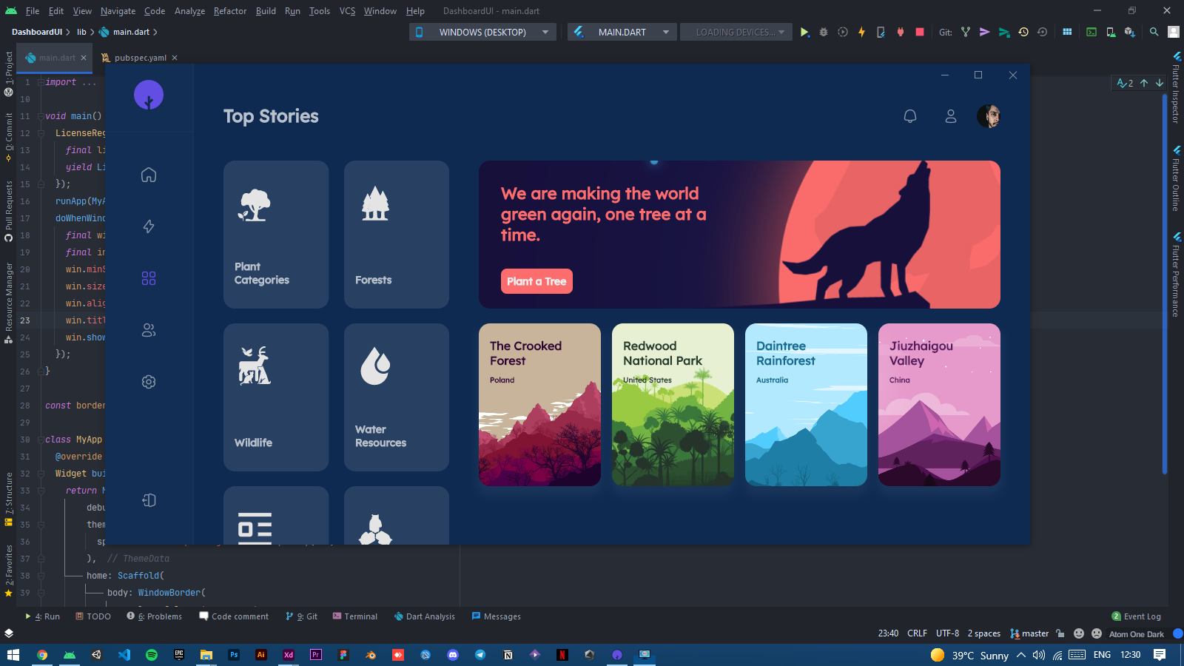Click the purple tree logo in dashboard
Viewport: 1184px width, 666px height.
tap(149, 95)
